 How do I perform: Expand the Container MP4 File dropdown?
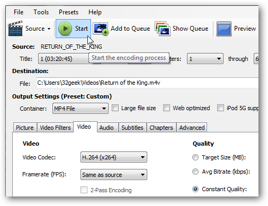coord(81,109)
